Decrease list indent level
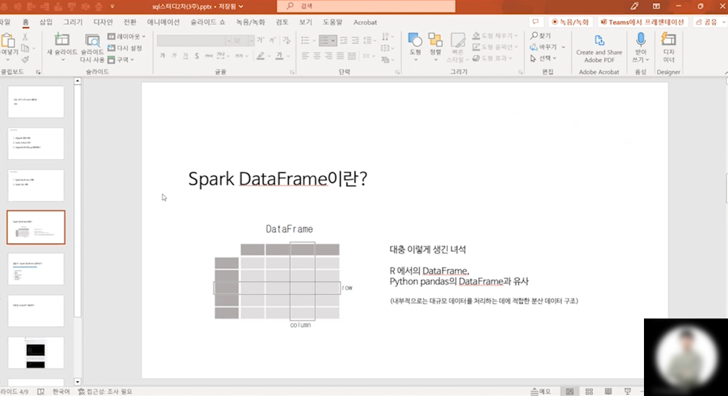 343,41
